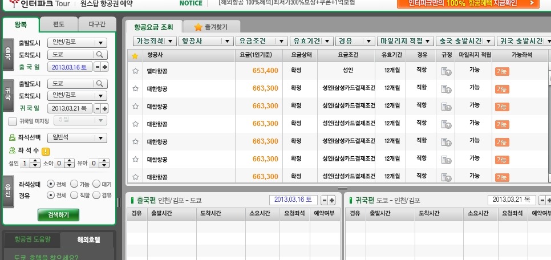Click plus button in 출국편 flight panel
The image size is (551, 260).
331,200
